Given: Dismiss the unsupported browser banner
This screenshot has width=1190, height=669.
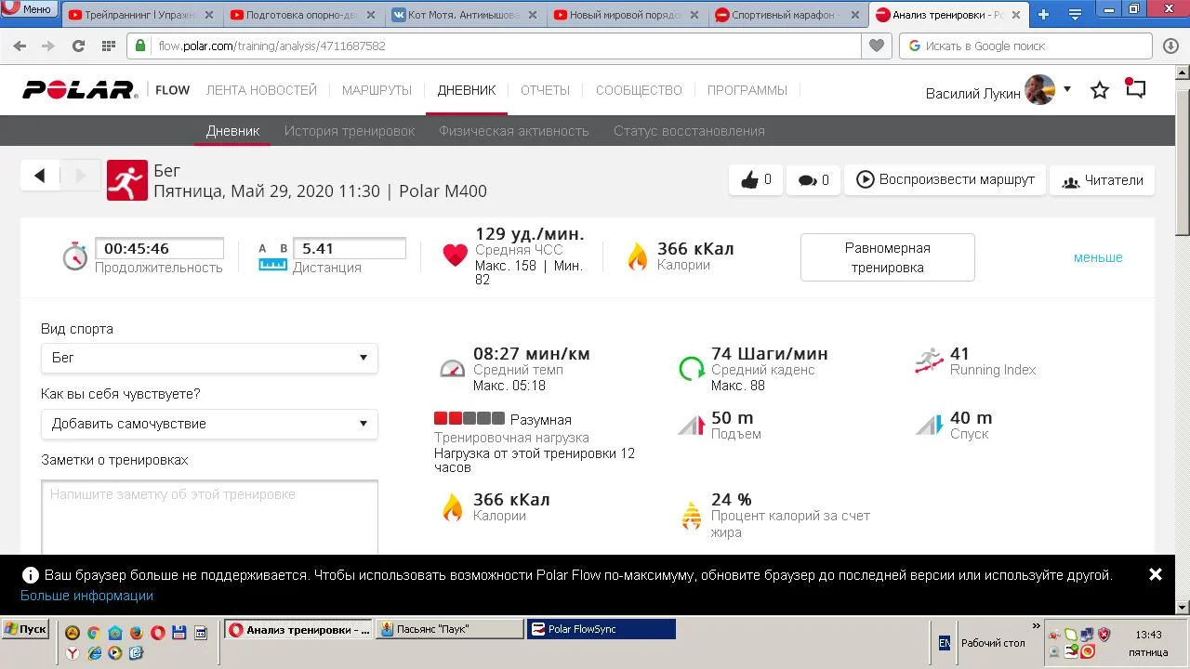Looking at the screenshot, I should point(1156,574).
